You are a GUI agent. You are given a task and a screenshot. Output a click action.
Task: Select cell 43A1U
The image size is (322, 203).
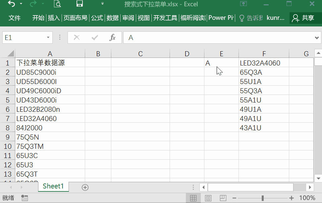pyautogui.click(x=264, y=128)
